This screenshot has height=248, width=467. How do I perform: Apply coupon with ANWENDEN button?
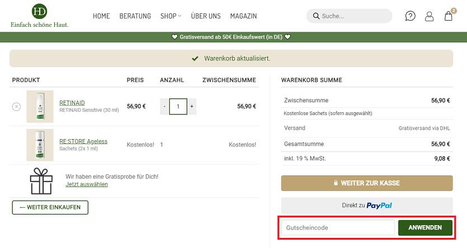[x=425, y=228]
